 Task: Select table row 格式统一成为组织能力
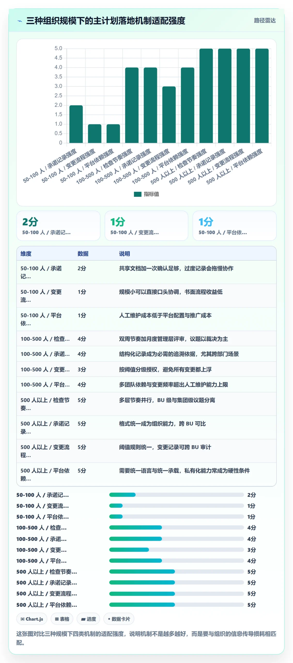[x=146, y=428]
